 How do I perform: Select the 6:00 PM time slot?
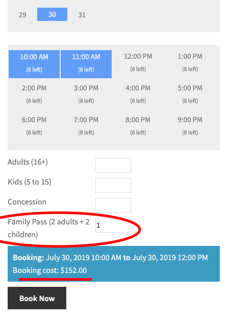pyautogui.click(x=34, y=126)
